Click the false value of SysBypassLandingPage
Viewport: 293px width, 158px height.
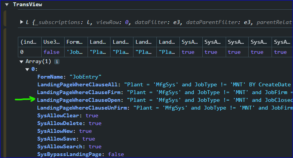click(116, 155)
